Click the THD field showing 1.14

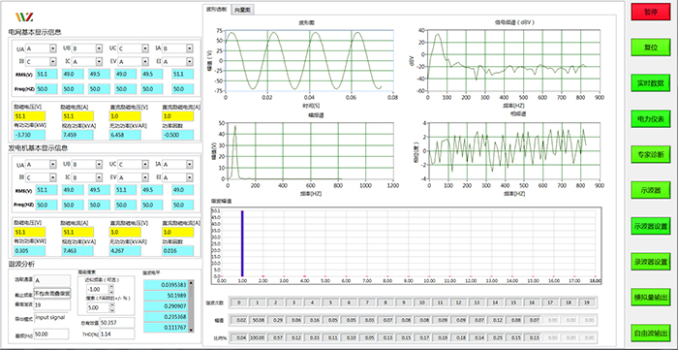tap(117, 334)
